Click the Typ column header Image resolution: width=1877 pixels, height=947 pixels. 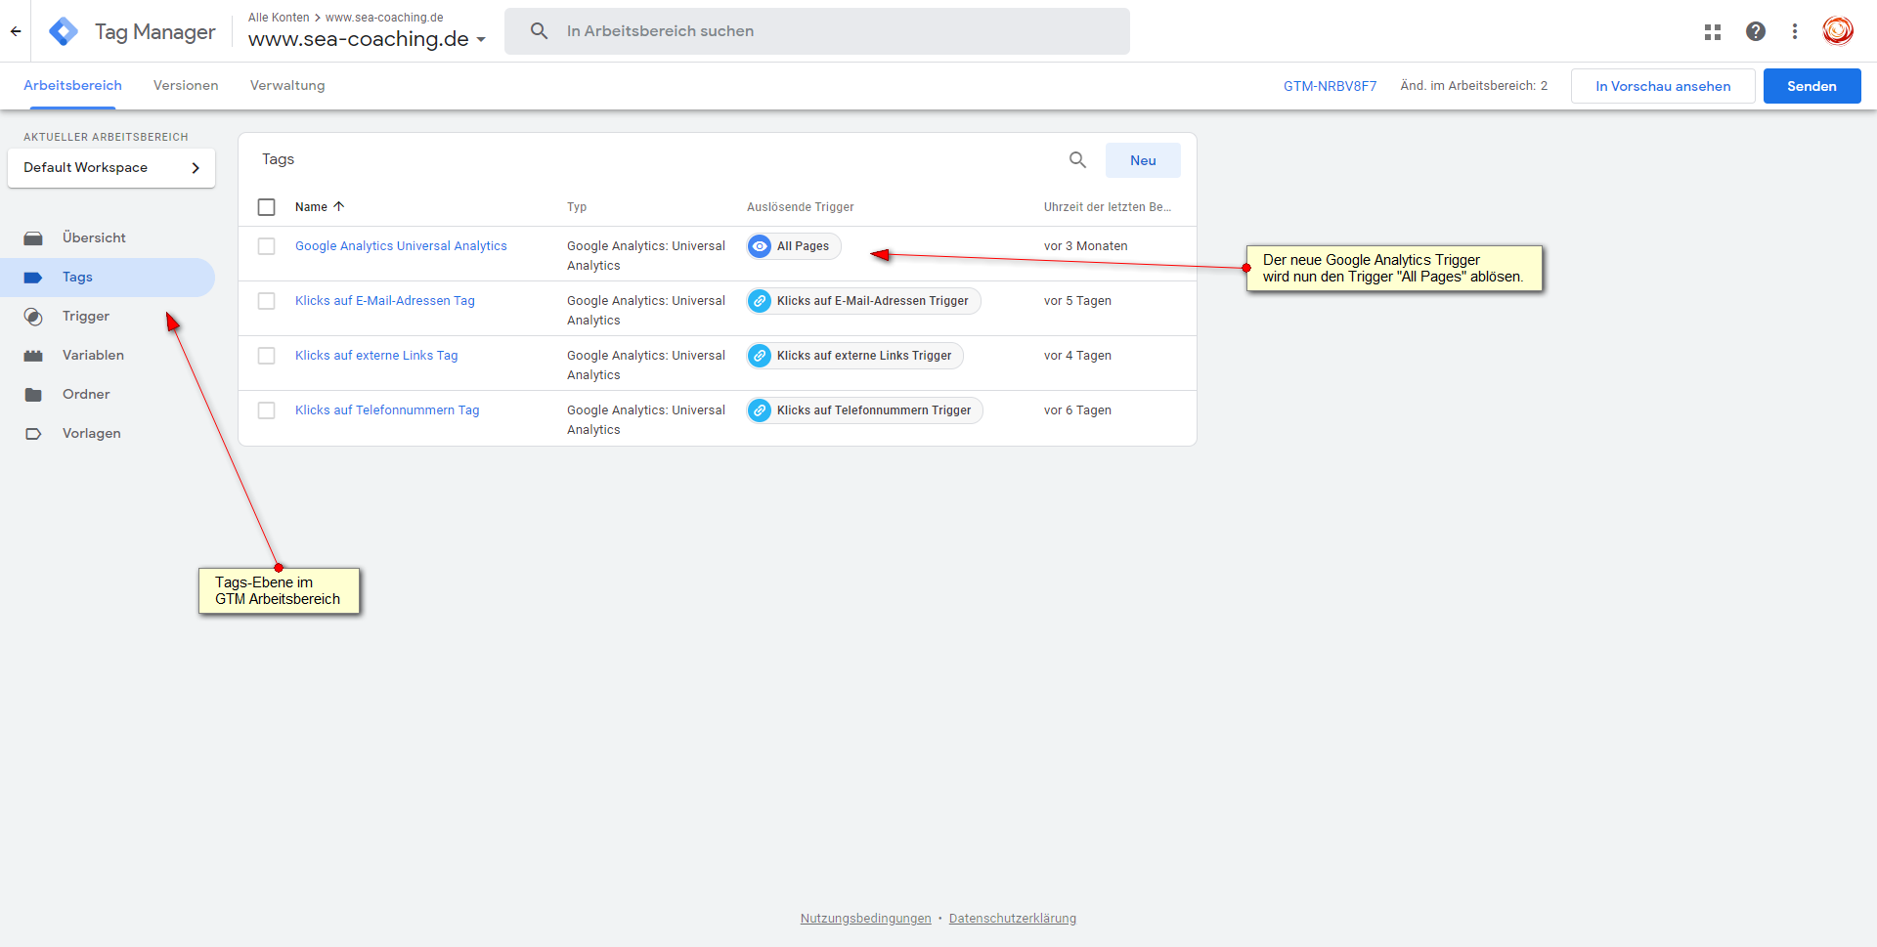point(577,207)
